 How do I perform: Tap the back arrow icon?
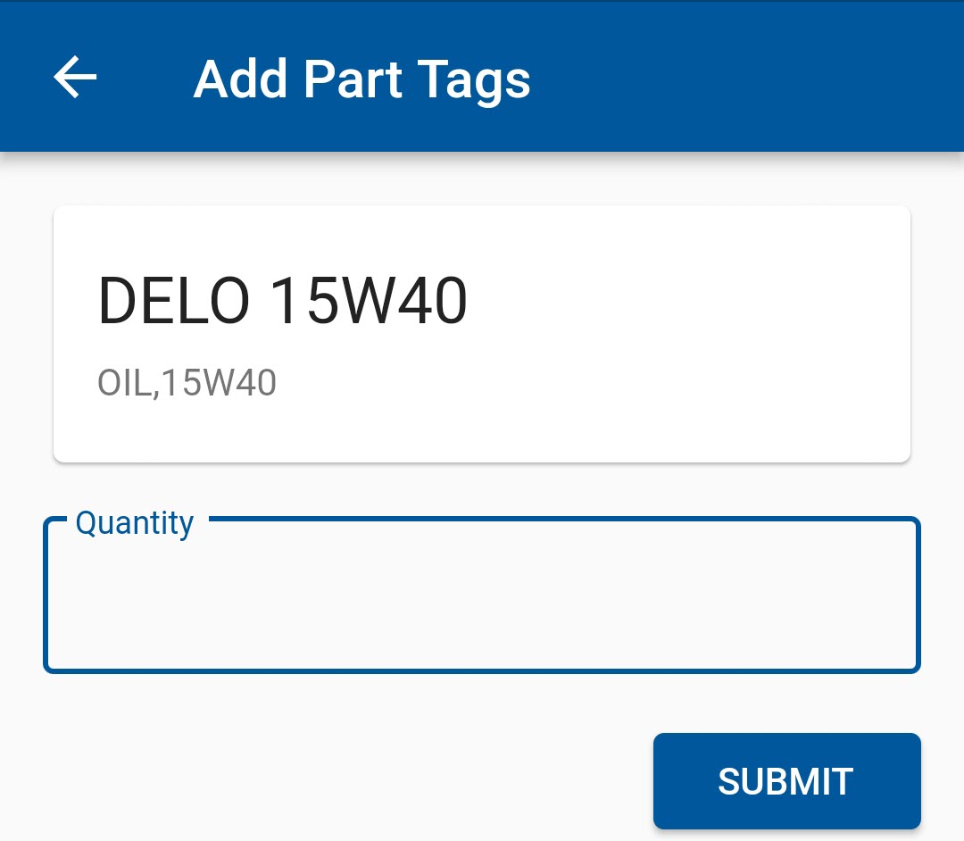click(75, 78)
